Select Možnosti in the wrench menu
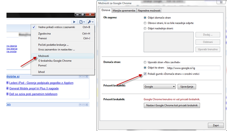227x131 pixels. (63, 56)
